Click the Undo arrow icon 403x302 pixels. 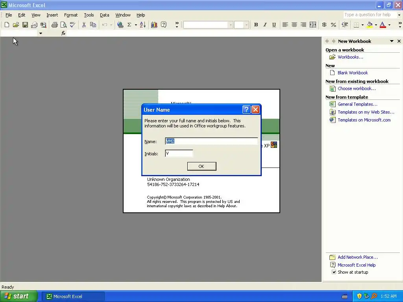pyautogui.click(x=105, y=25)
